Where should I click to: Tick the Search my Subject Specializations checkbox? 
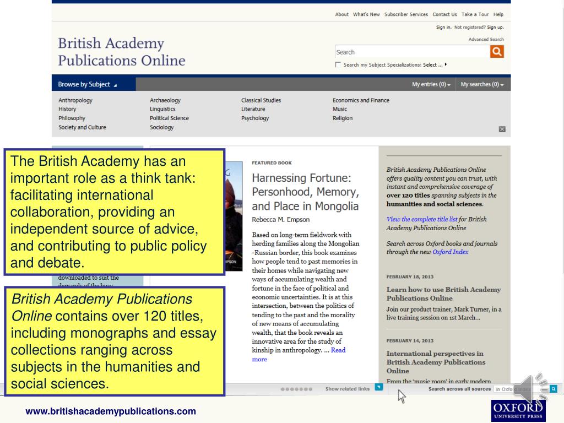point(338,65)
